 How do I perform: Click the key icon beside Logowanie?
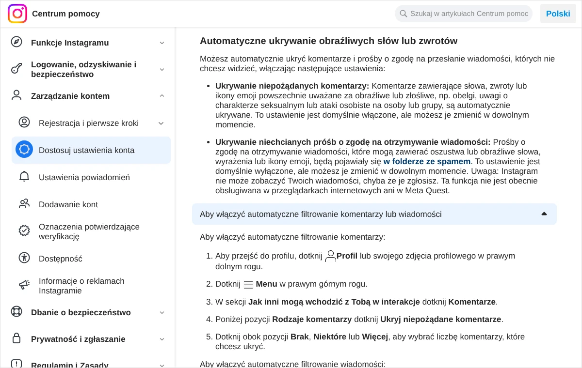coord(16,68)
